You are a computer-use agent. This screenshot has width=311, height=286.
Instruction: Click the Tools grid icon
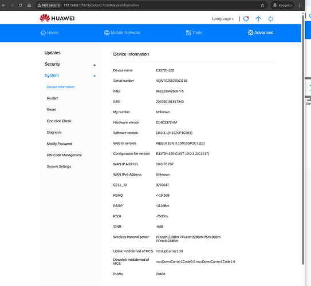tap(188, 33)
